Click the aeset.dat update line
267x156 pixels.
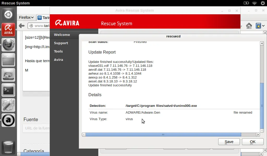click(x=113, y=81)
